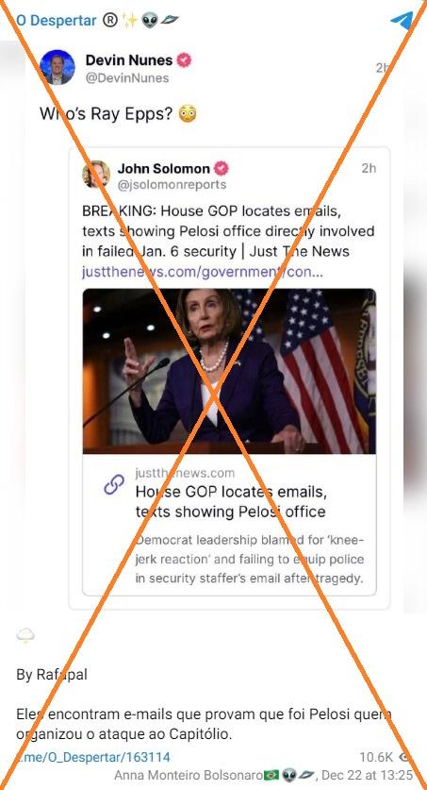Open Devin Nunes profile avatar

coord(57,68)
